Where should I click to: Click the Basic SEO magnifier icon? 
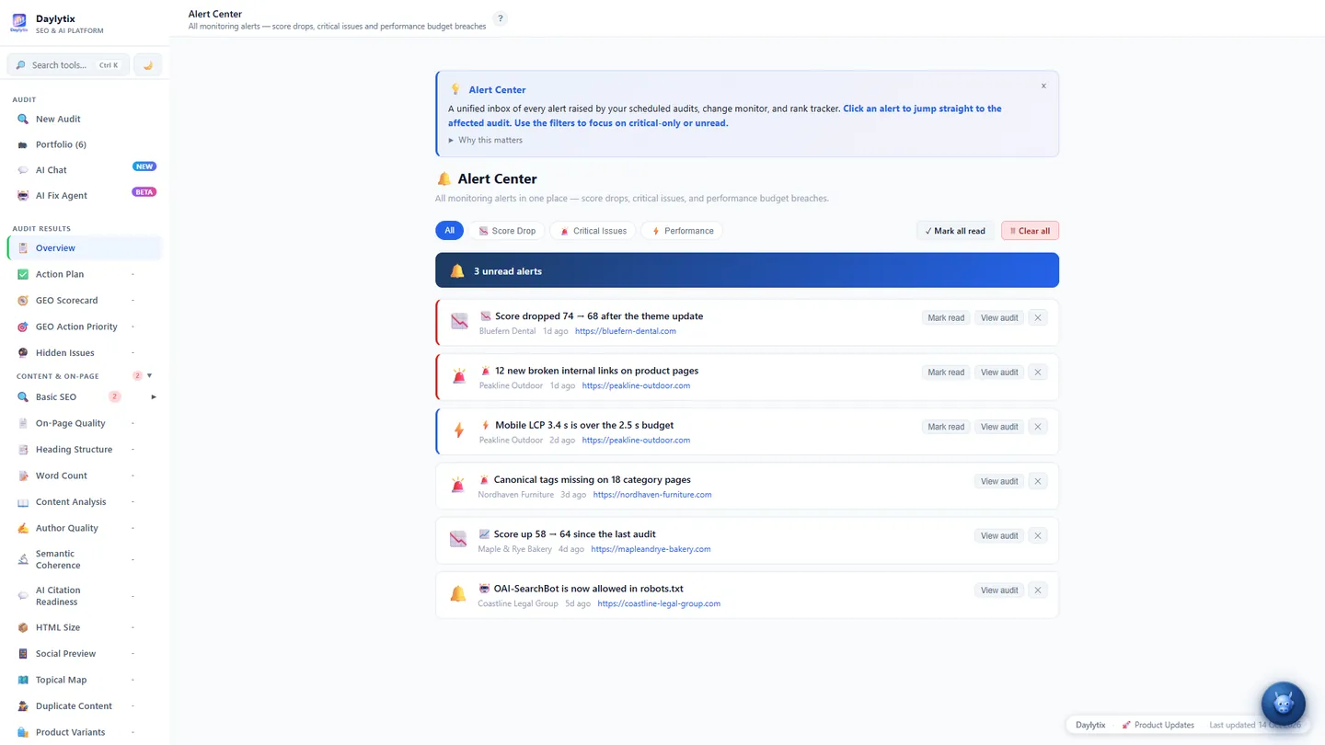tap(23, 397)
